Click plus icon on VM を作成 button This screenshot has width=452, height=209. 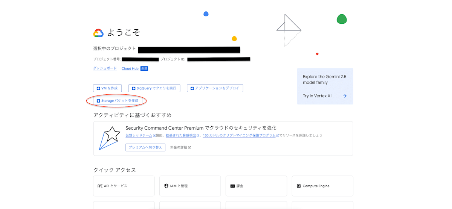point(98,88)
